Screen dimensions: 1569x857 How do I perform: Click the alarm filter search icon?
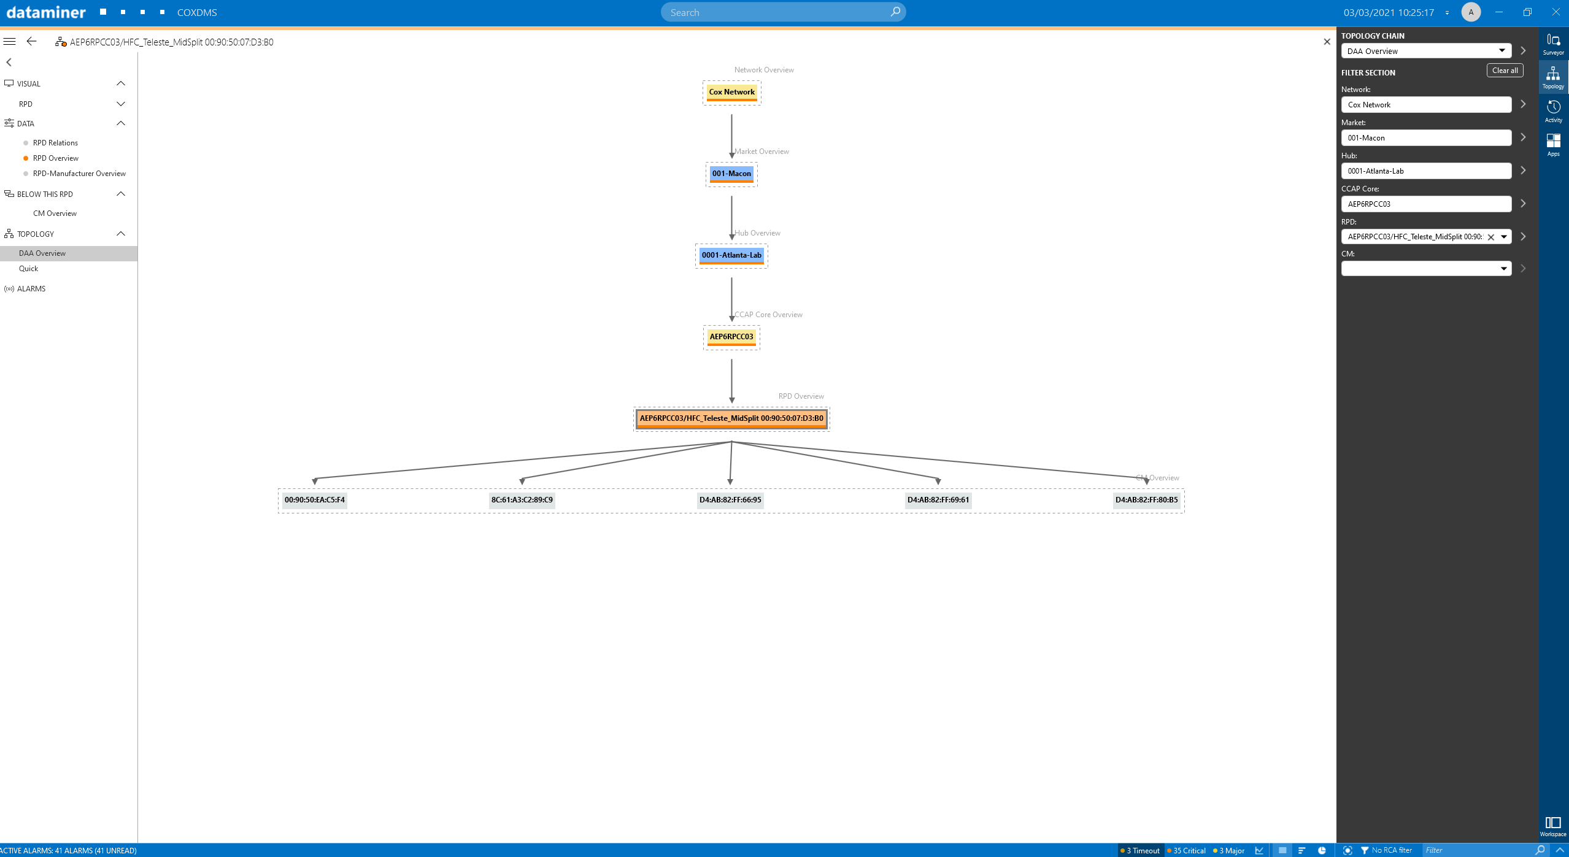(1540, 850)
